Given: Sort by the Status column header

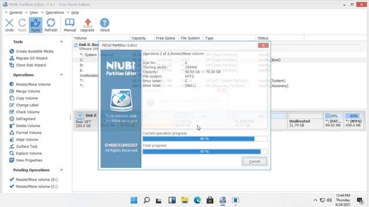Looking at the screenshot, I should (x=280, y=38).
